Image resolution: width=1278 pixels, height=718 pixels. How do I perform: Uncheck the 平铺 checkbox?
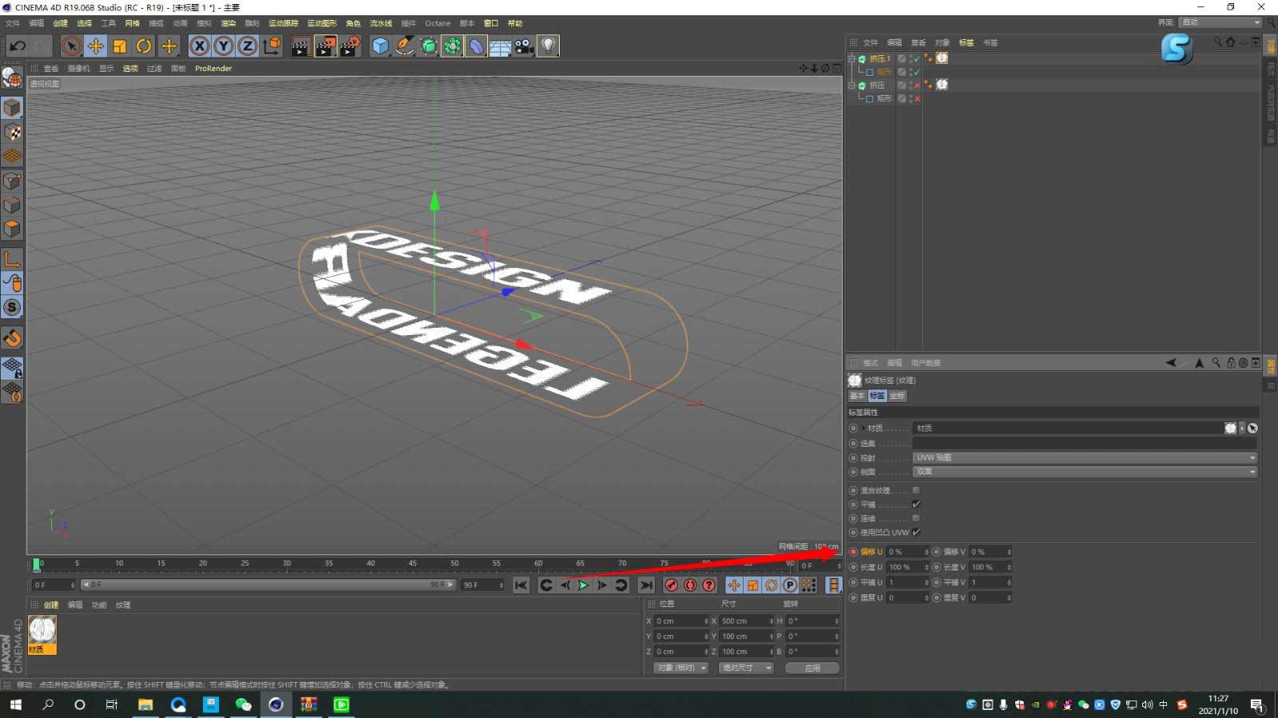pyautogui.click(x=915, y=504)
